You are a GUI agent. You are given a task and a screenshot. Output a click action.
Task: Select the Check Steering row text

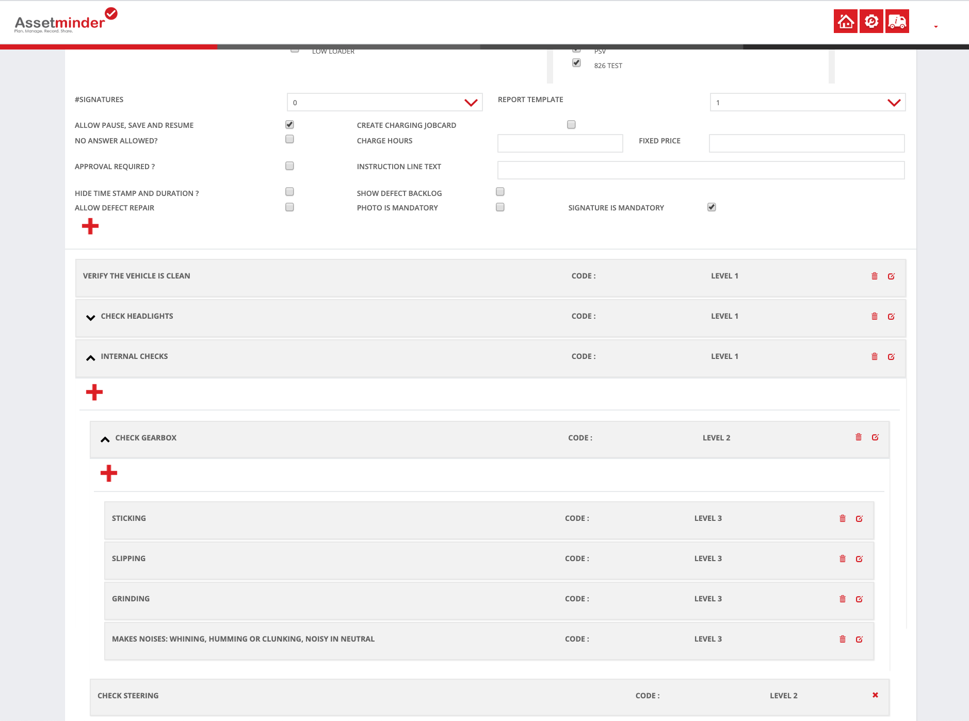point(128,696)
